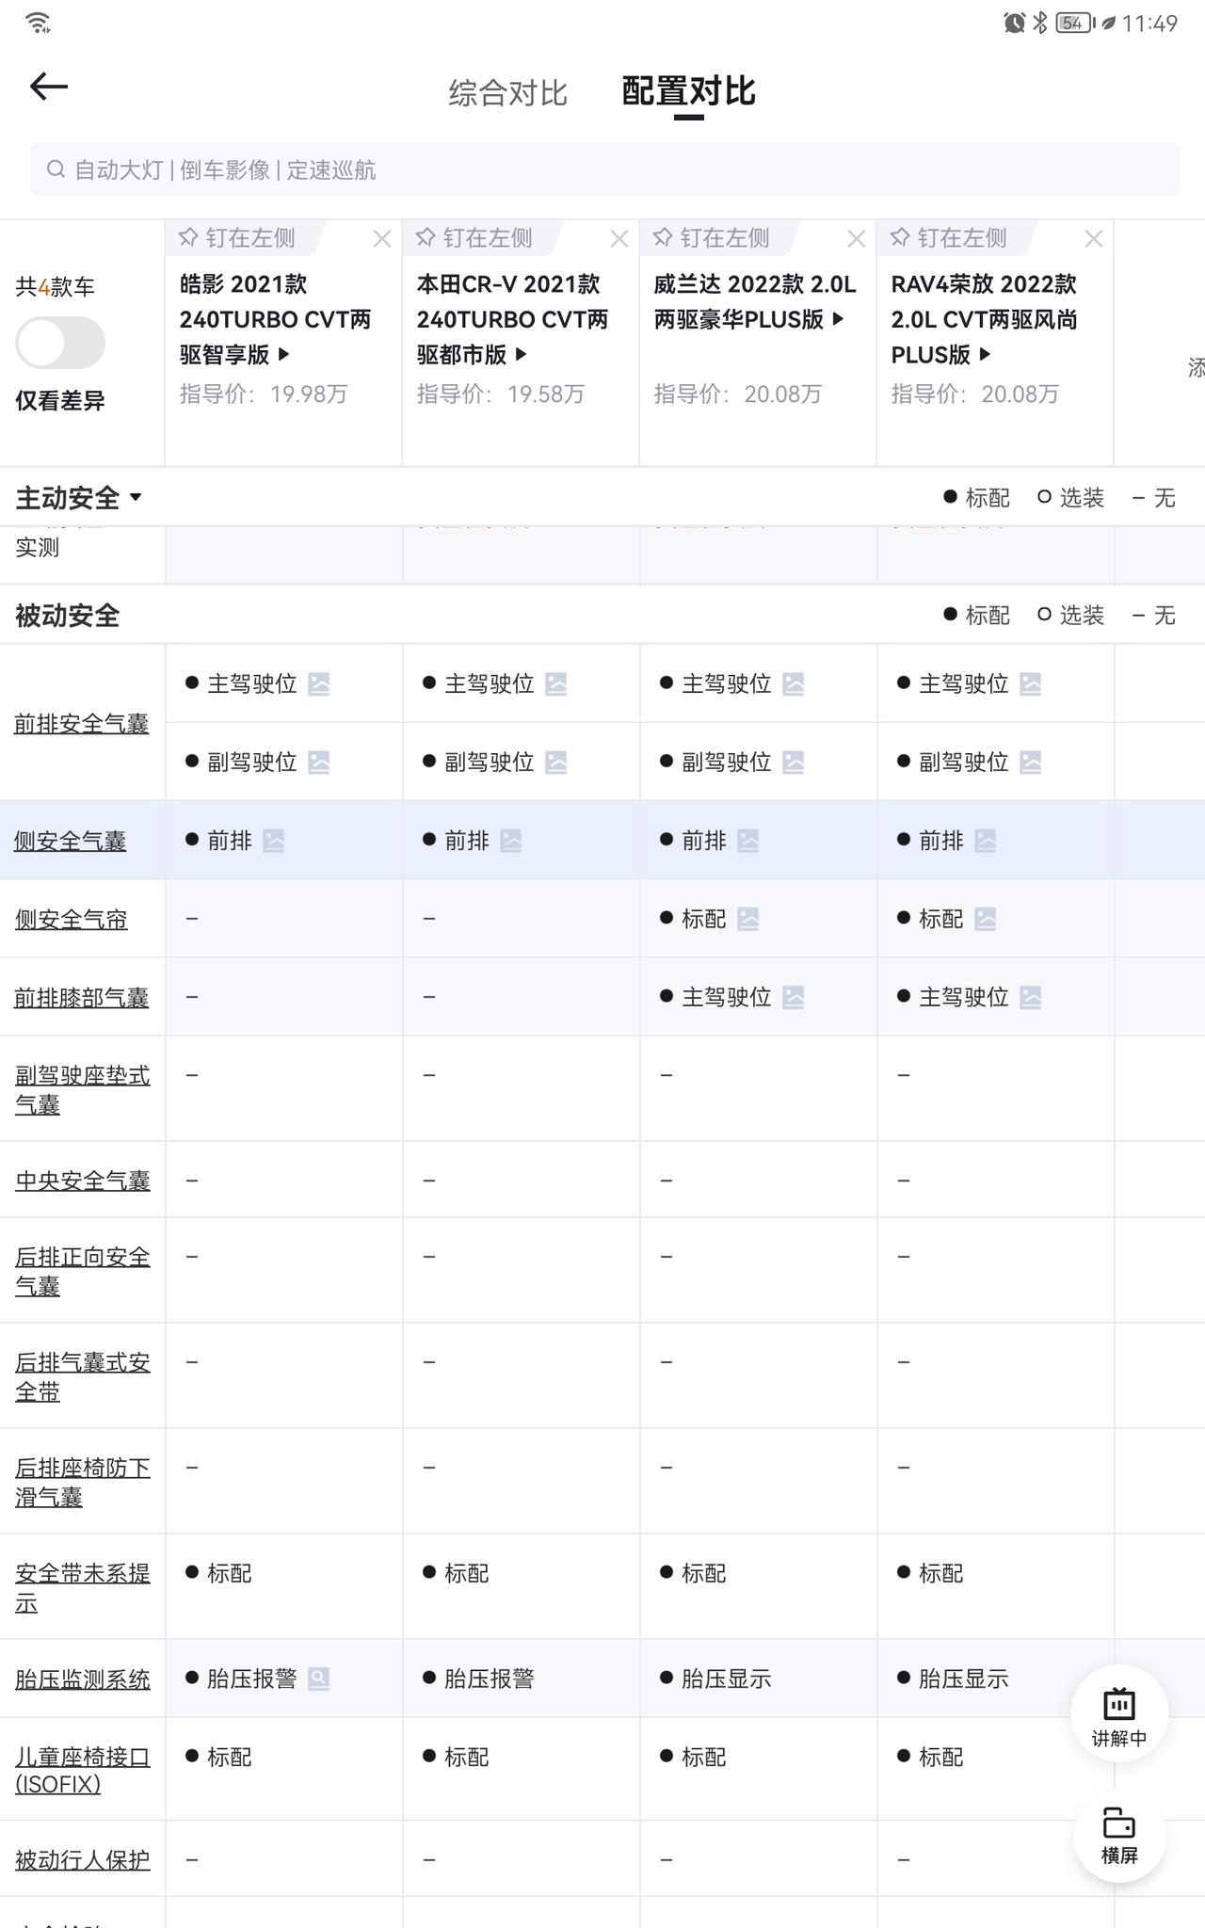This screenshot has width=1205, height=1928.
Task: Click 威兰达 胎压显示 cell
Action: click(x=758, y=1679)
